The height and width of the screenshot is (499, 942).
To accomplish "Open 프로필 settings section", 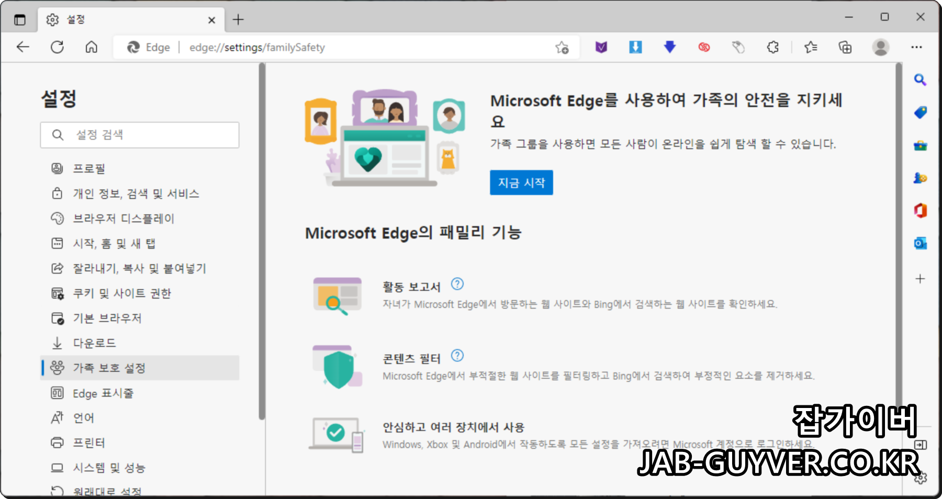I will point(140,168).
